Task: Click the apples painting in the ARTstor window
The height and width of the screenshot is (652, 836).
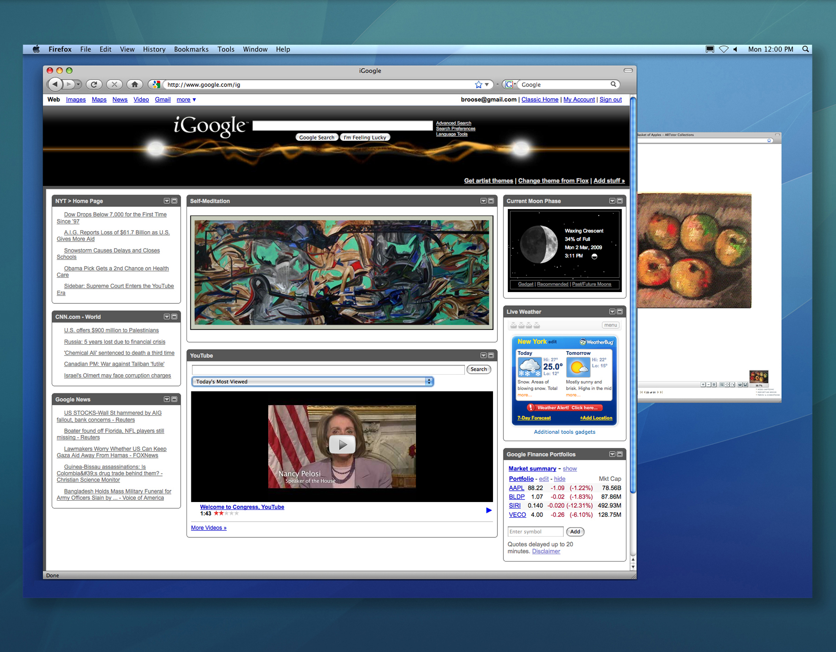Action: pyautogui.click(x=694, y=251)
